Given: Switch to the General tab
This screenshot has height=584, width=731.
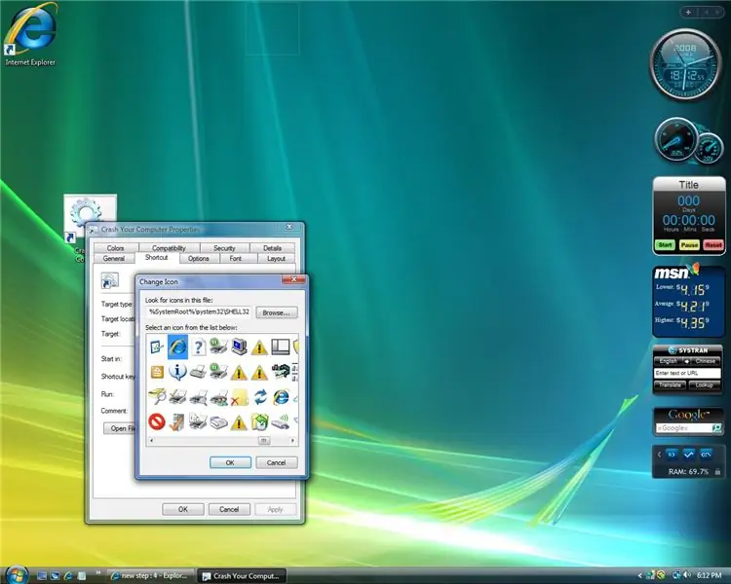Looking at the screenshot, I should 114,258.
